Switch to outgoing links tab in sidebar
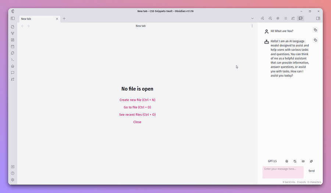Screen dimensions: 331x193 270,18
